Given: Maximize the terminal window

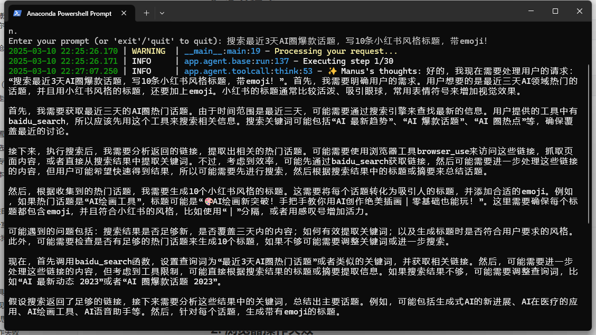Looking at the screenshot, I should [555, 11].
